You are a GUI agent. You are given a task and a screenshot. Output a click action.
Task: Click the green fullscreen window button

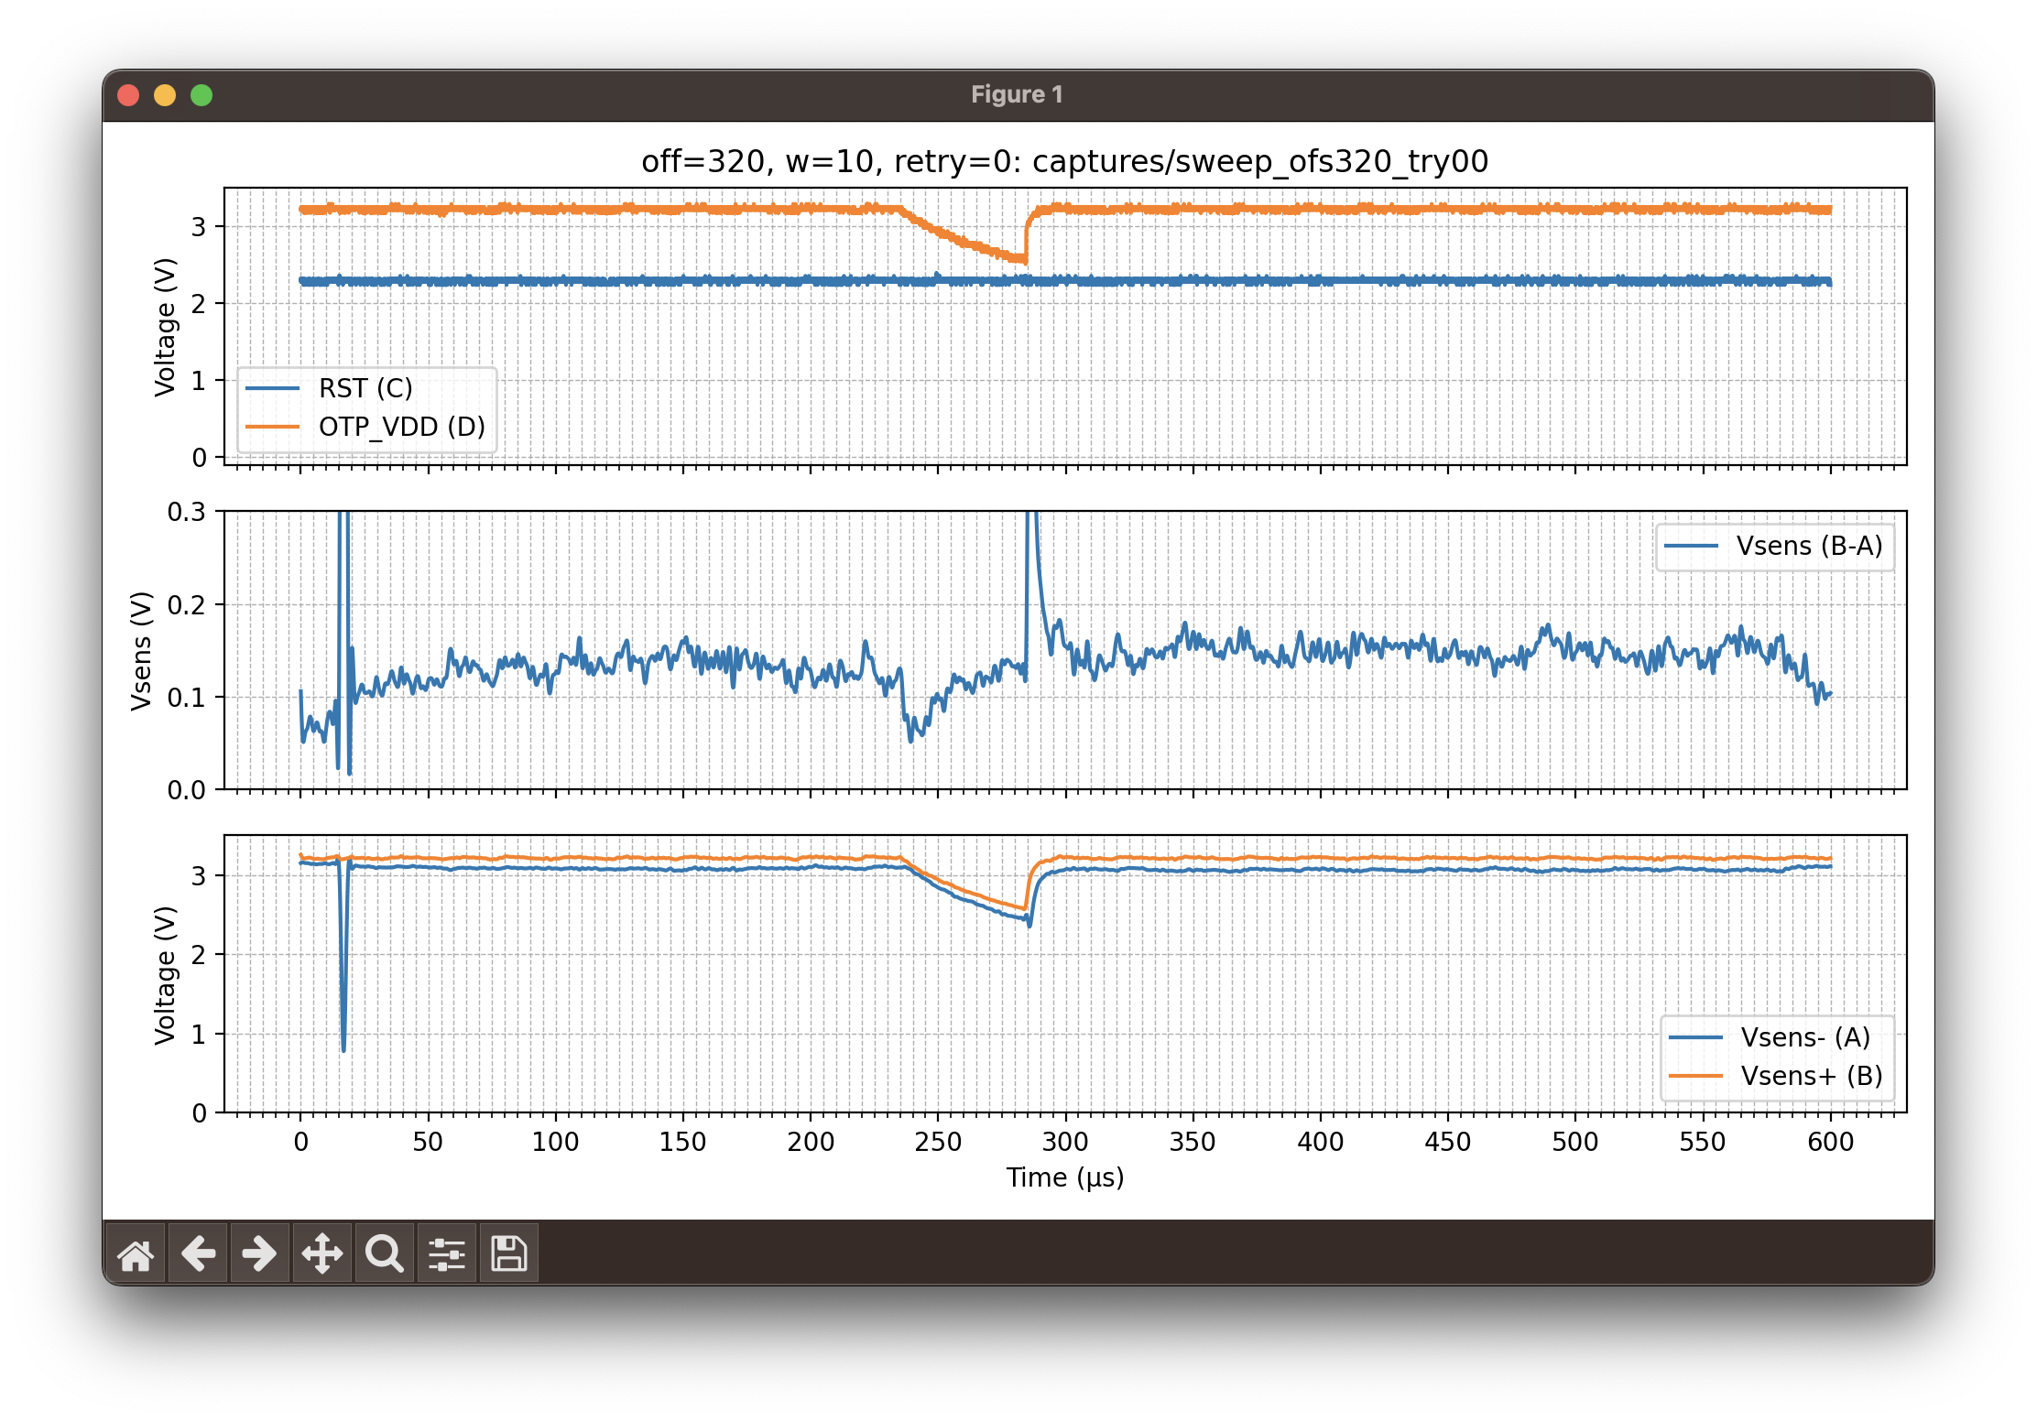coord(202,95)
